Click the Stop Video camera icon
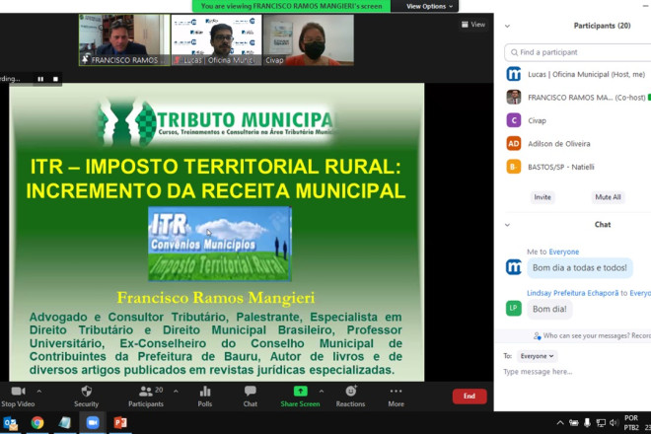 19,392
